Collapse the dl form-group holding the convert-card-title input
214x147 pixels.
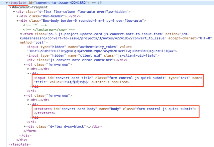coord(24,65)
